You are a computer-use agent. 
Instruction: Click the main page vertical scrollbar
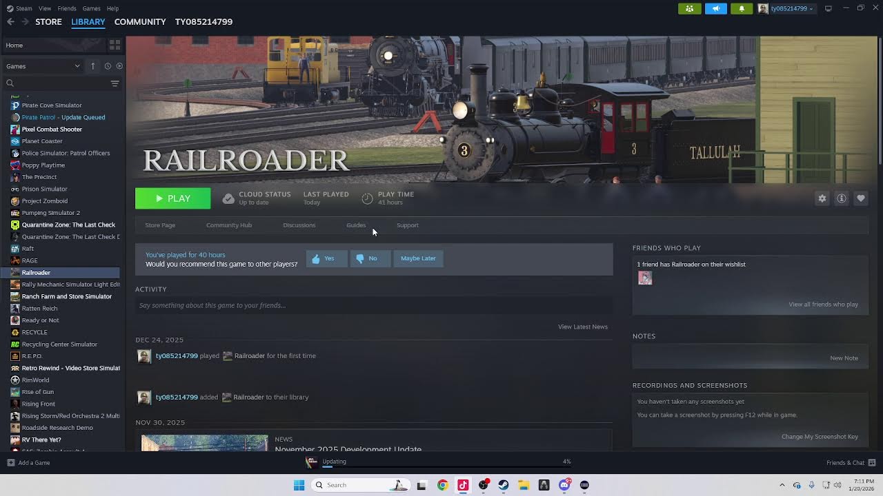[x=880, y=100]
